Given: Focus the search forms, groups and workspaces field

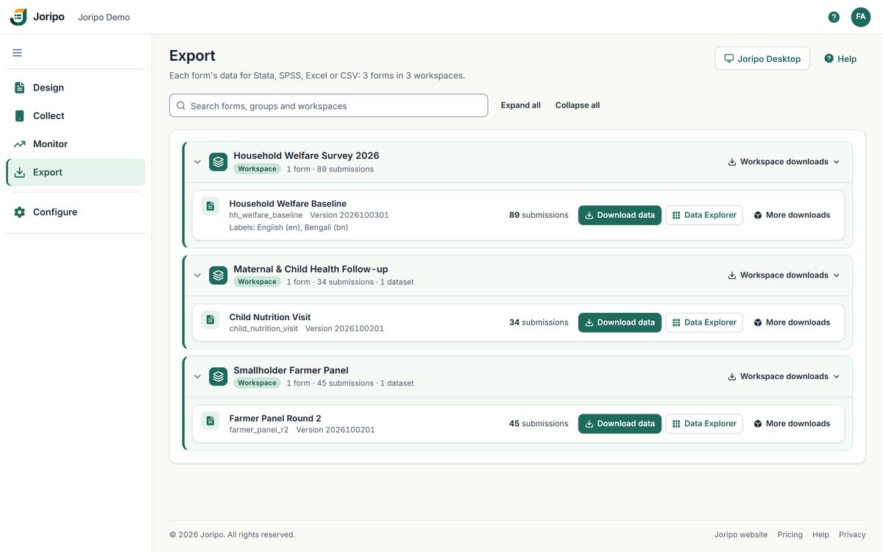Looking at the screenshot, I should (x=328, y=105).
